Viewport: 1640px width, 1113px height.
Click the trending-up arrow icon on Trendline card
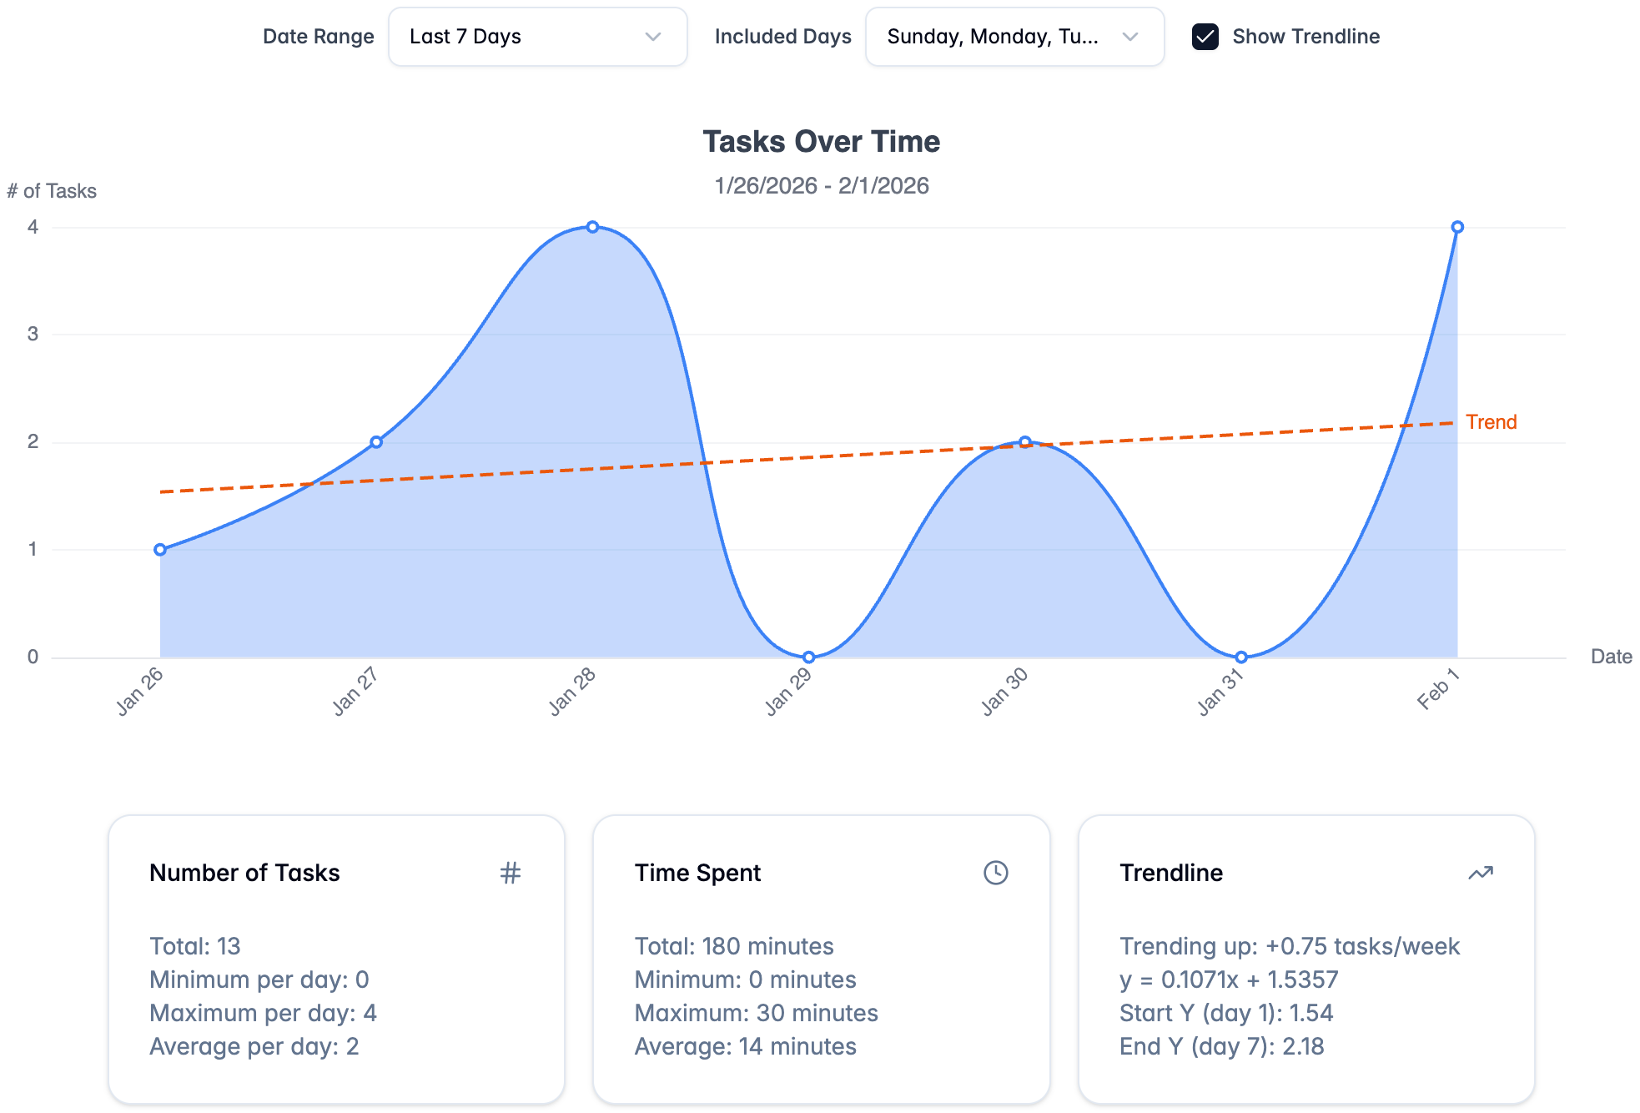(1480, 873)
